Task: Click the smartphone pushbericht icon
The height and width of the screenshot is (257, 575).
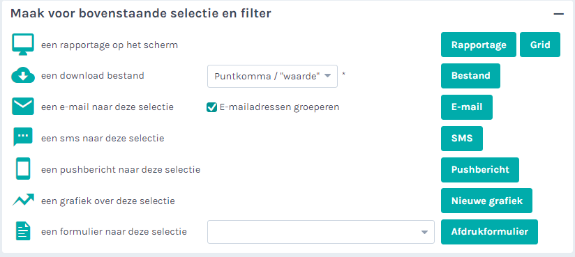Action: click(23, 169)
